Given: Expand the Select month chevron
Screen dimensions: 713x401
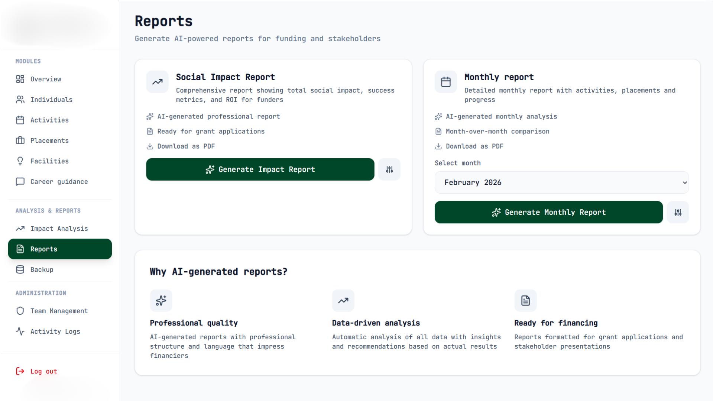Looking at the screenshot, I should click(x=685, y=182).
